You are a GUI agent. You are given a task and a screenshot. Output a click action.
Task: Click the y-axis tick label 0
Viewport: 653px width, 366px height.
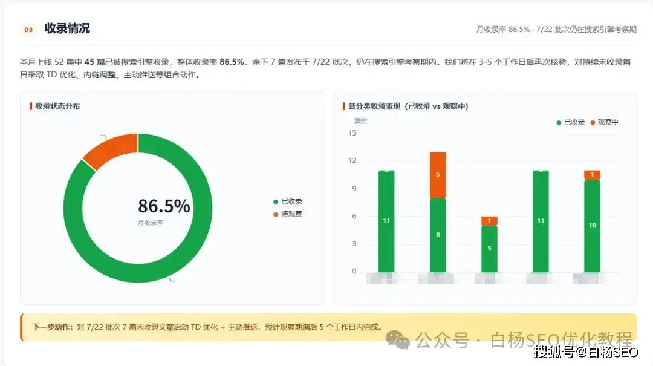[x=354, y=272]
